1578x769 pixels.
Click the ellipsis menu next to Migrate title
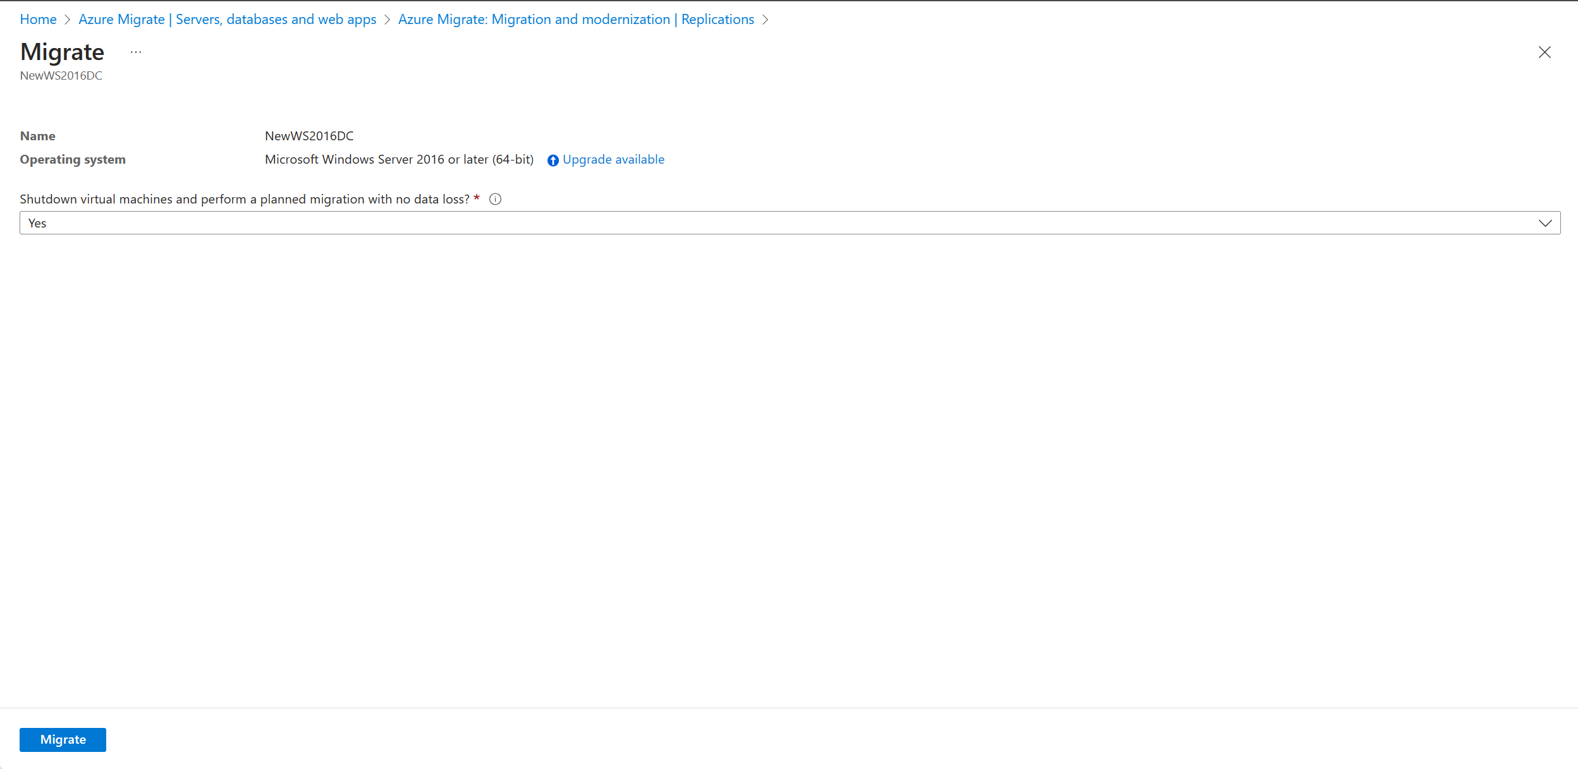[x=137, y=51]
